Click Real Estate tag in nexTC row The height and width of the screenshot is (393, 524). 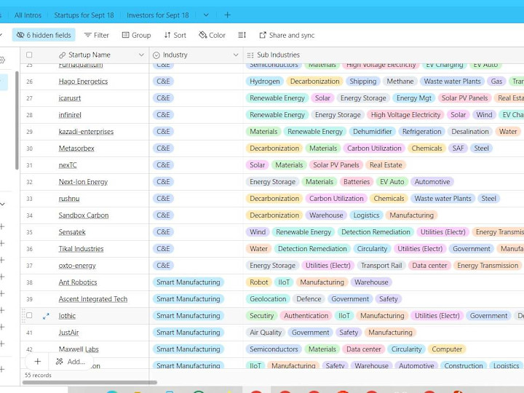(386, 165)
